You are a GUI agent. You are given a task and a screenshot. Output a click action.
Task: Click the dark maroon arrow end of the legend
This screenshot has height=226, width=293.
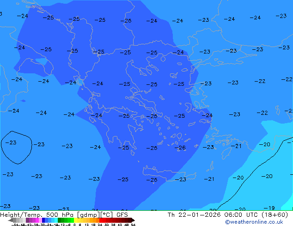(x=133, y=220)
